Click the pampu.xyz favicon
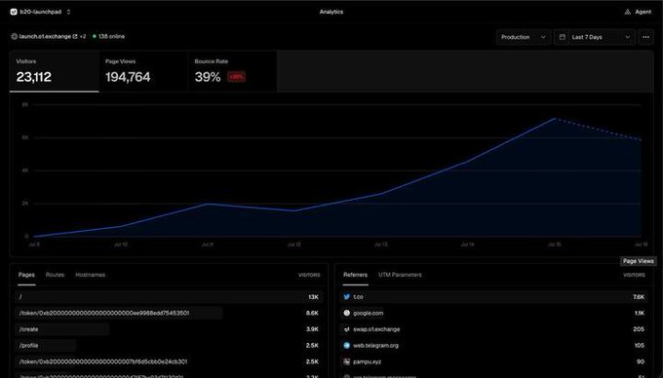The height and width of the screenshot is (378, 663). pyautogui.click(x=347, y=361)
